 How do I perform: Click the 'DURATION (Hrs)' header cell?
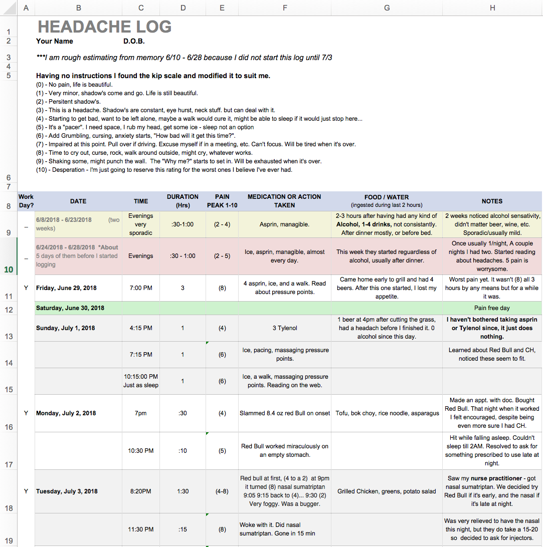click(183, 201)
